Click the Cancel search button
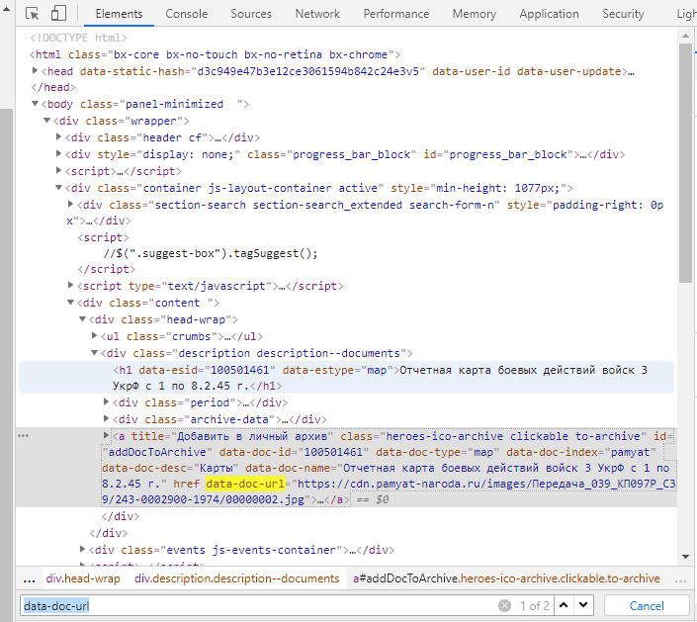 [x=647, y=605]
